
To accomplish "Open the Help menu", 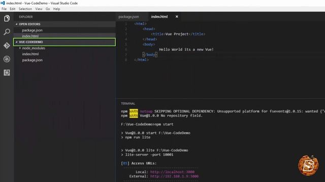I will [56, 9].
